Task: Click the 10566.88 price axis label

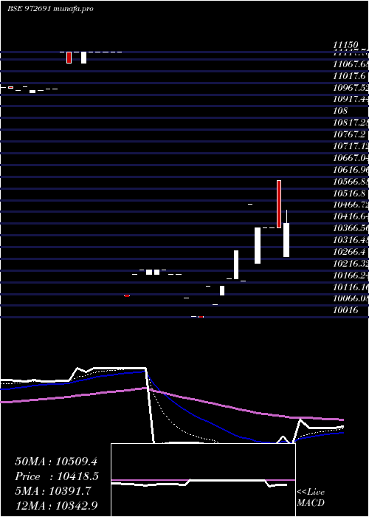Action: [x=351, y=182]
